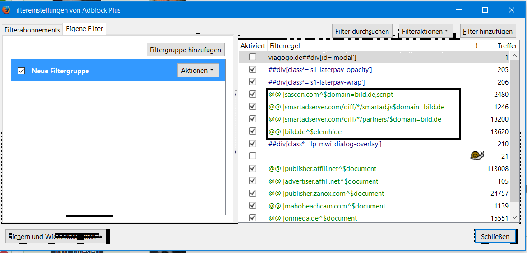Select the Eigene Filter tab

tap(84, 29)
